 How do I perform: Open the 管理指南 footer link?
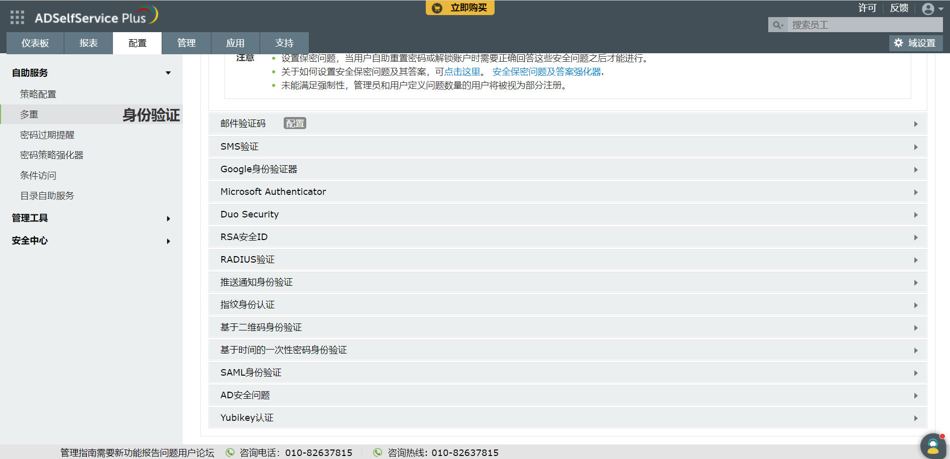click(x=78, y=453)
